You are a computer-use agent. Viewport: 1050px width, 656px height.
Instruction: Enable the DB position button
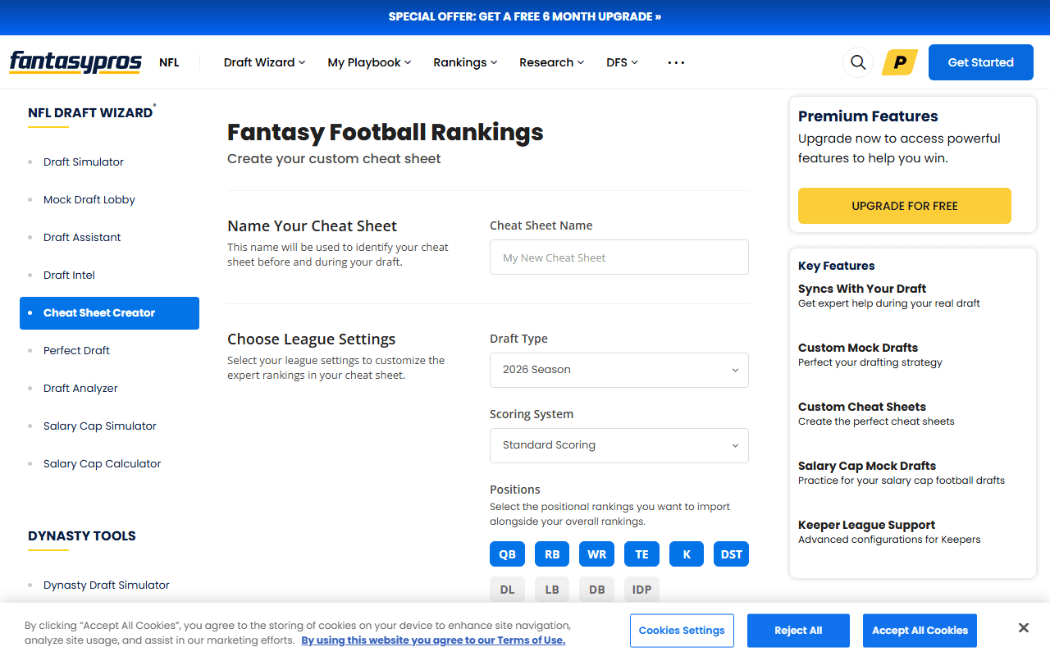[x=597, y=589]
